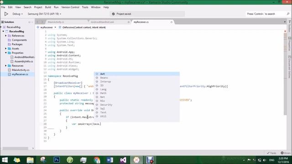
Task: Collapse the ReceiveMsg project node
Action: [x=3, y=31]
